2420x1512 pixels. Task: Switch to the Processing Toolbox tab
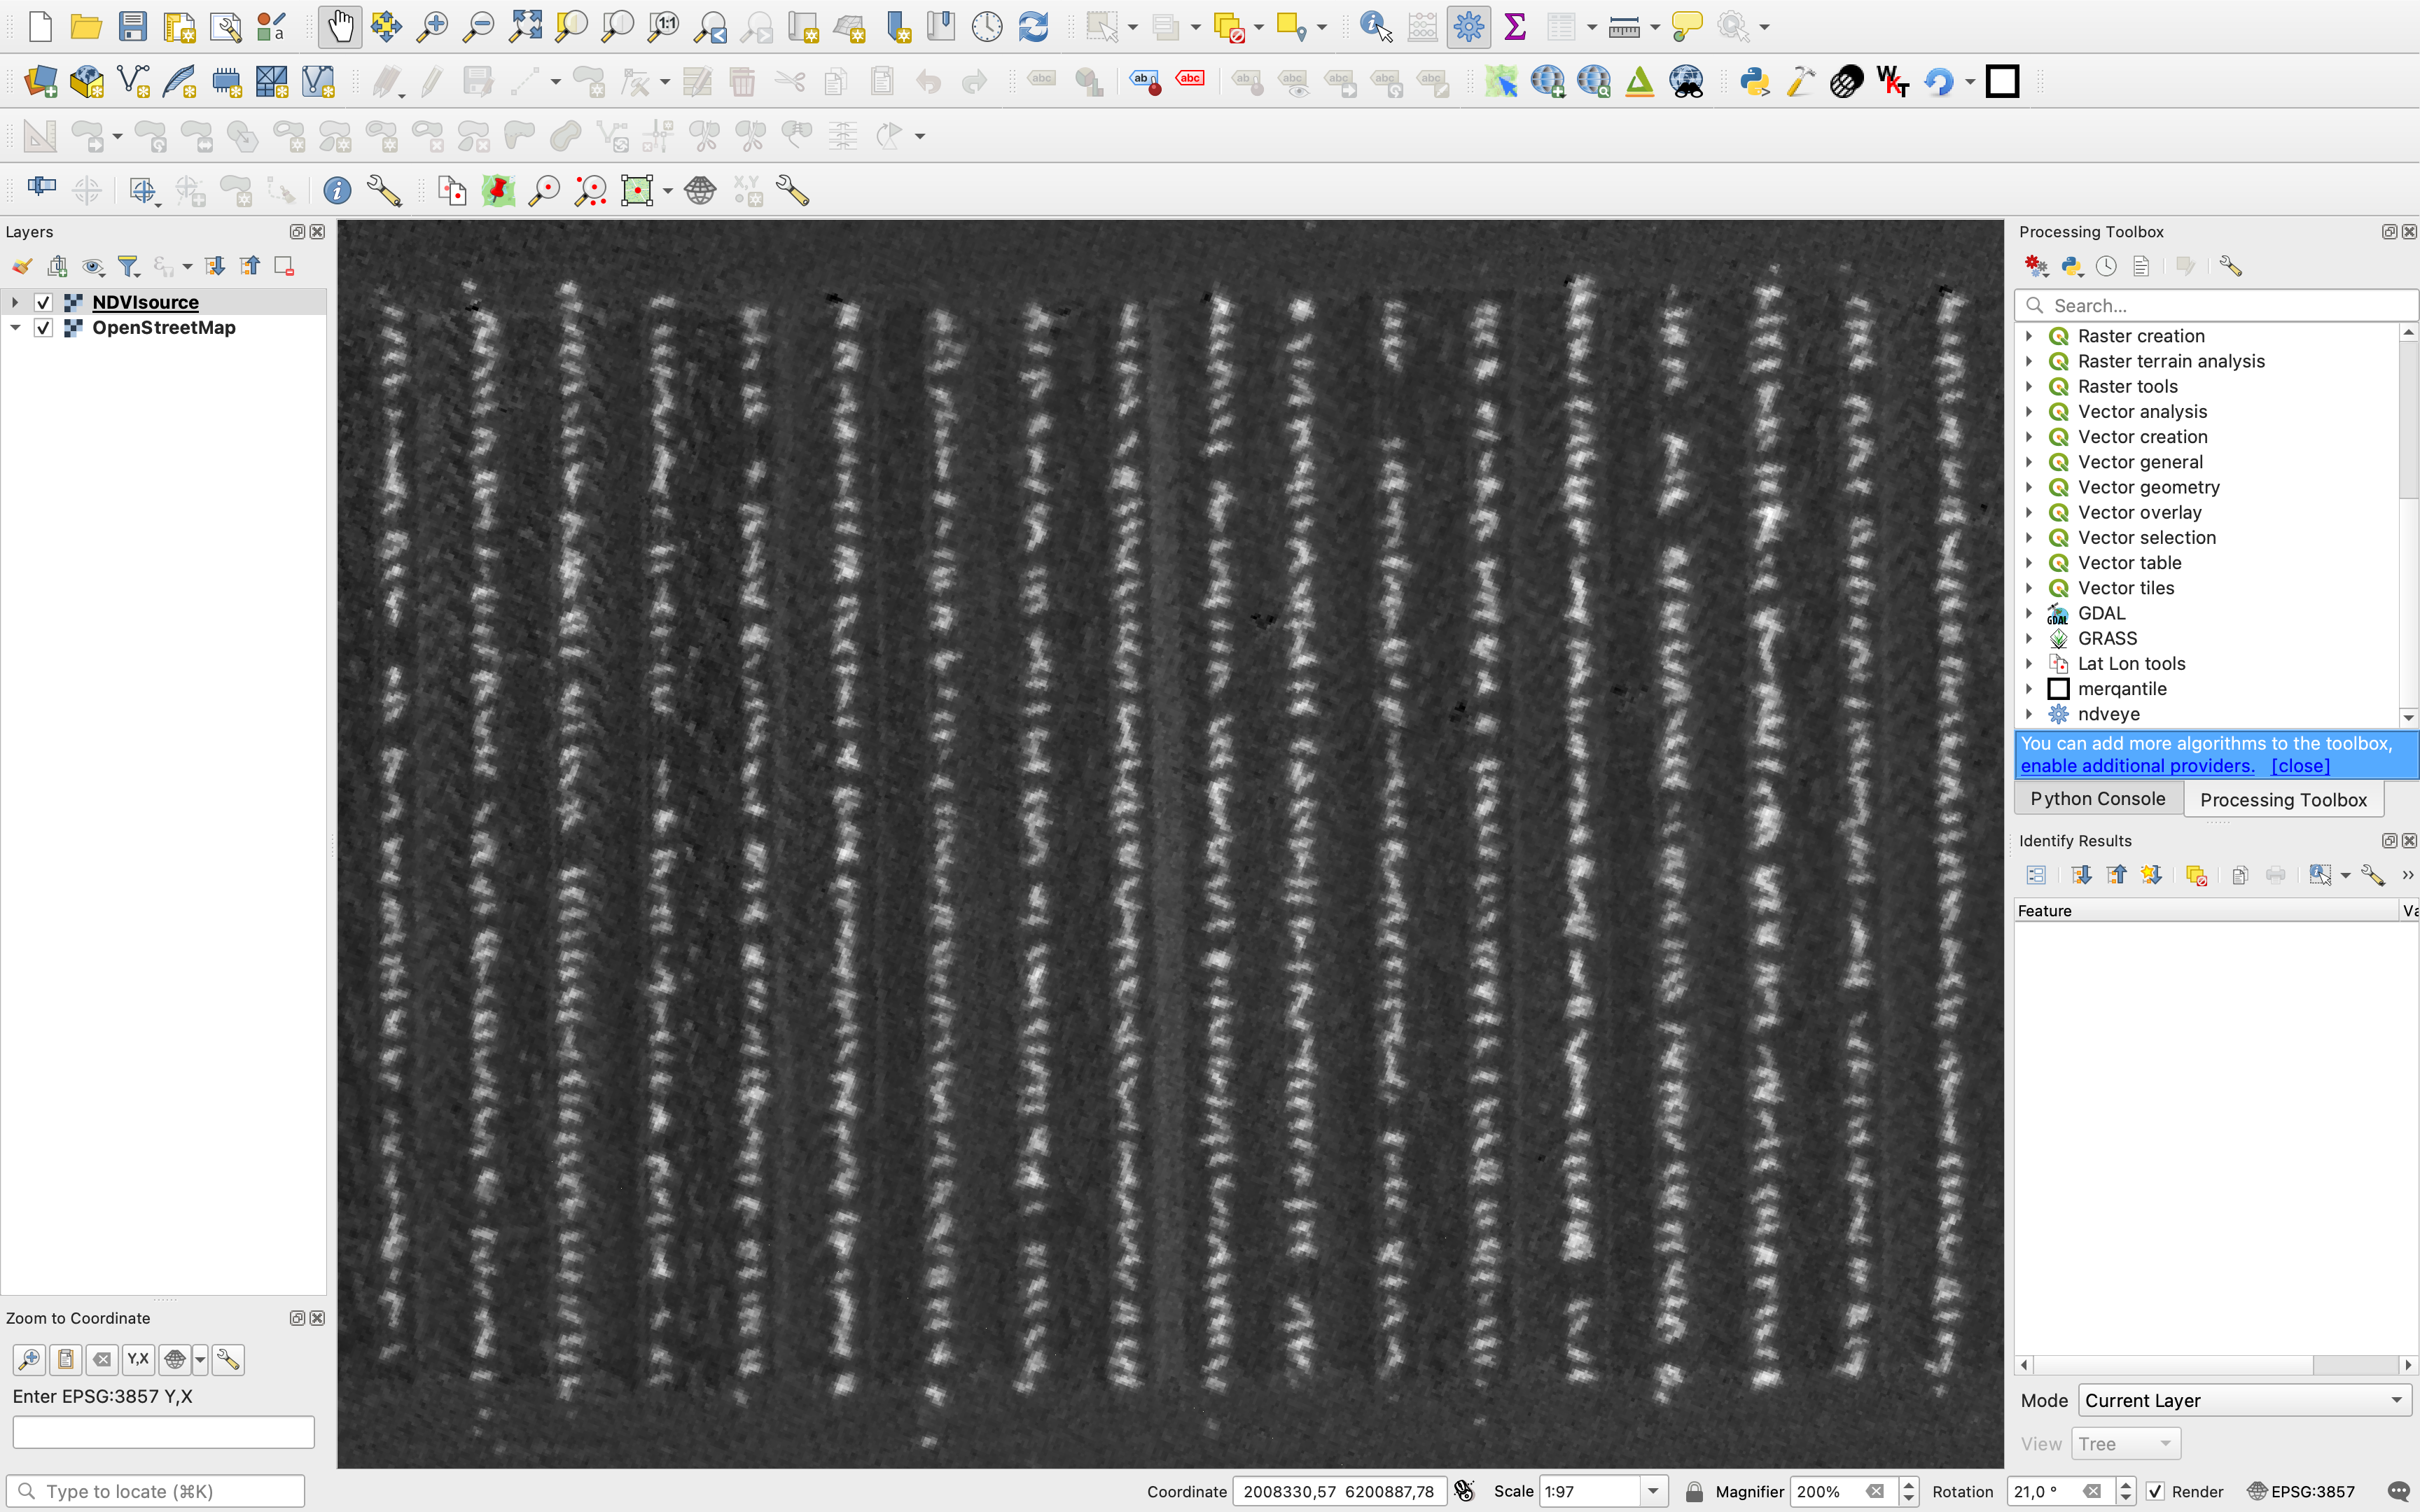(x=2283, y=800)
